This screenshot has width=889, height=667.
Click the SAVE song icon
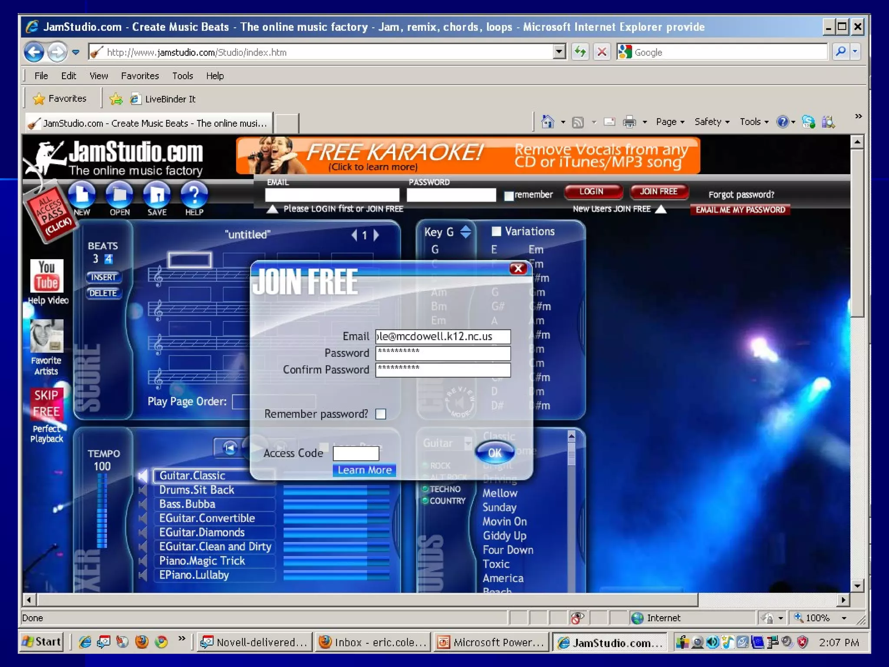tap(157, 195)
